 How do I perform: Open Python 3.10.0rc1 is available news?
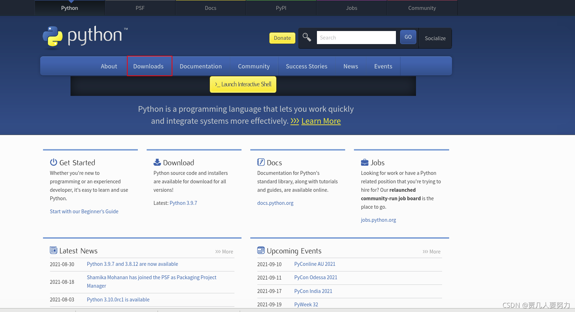[118, 300]
